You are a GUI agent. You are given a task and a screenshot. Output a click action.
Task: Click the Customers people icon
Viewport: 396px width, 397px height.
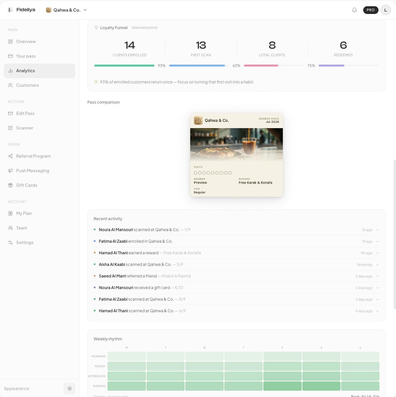tap(10, 85)
